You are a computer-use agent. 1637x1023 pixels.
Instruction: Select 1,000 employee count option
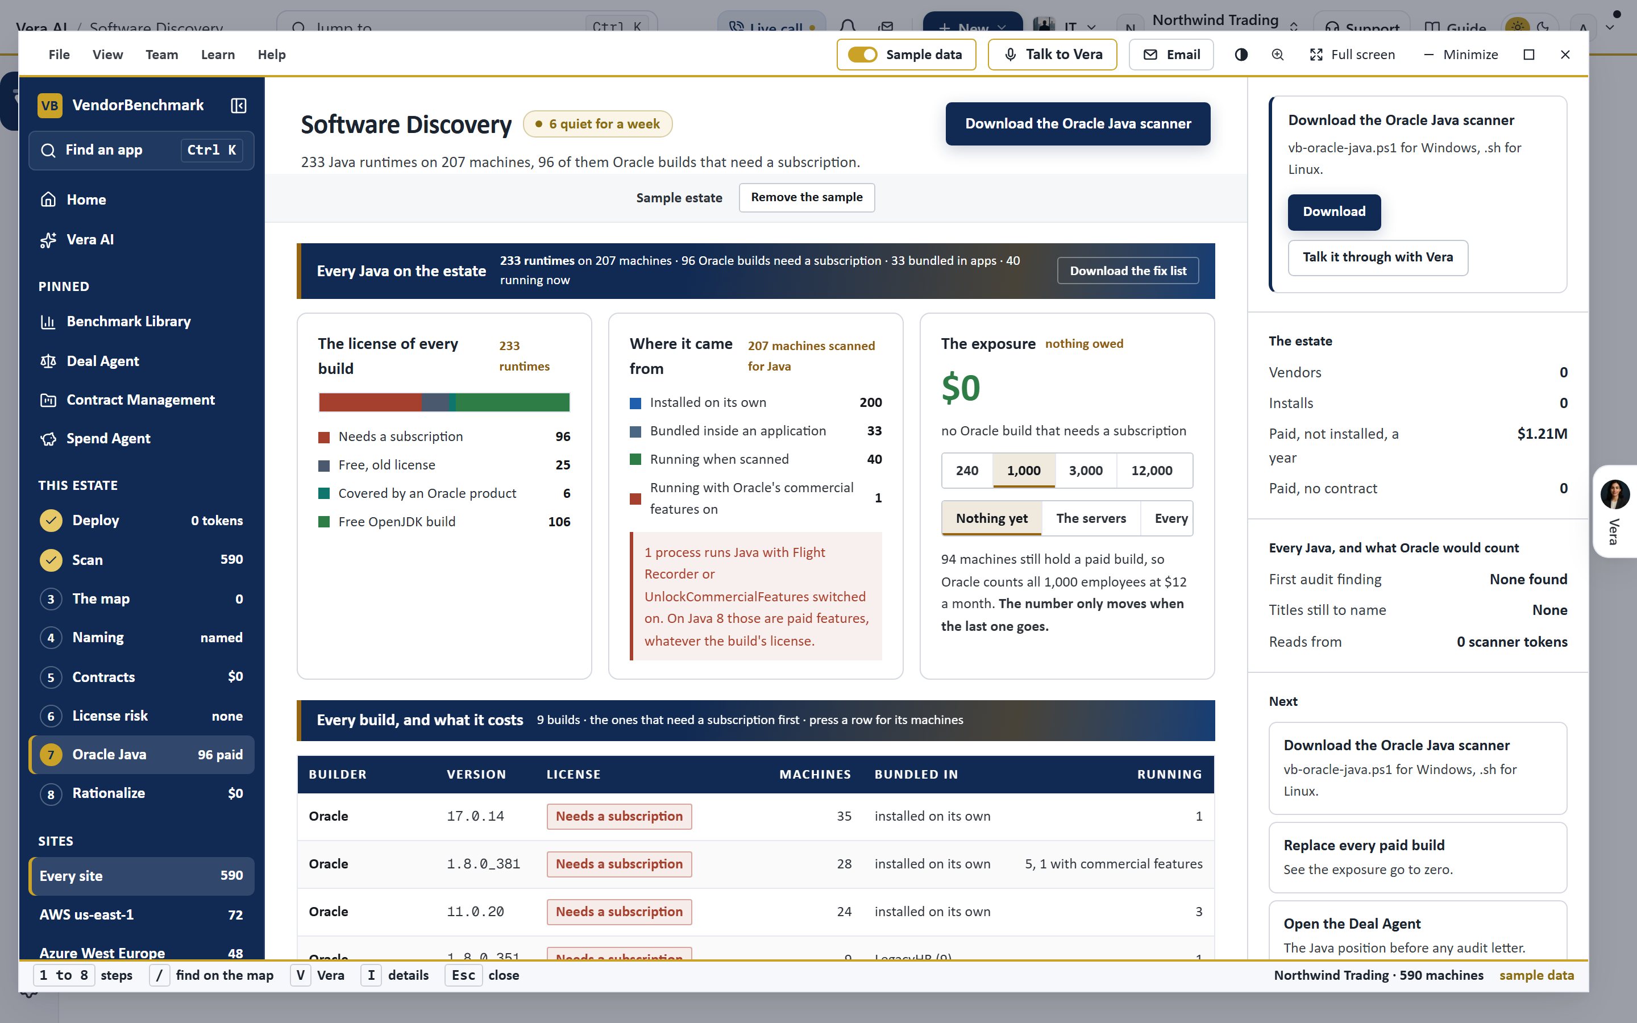[x=1024, y=470]
